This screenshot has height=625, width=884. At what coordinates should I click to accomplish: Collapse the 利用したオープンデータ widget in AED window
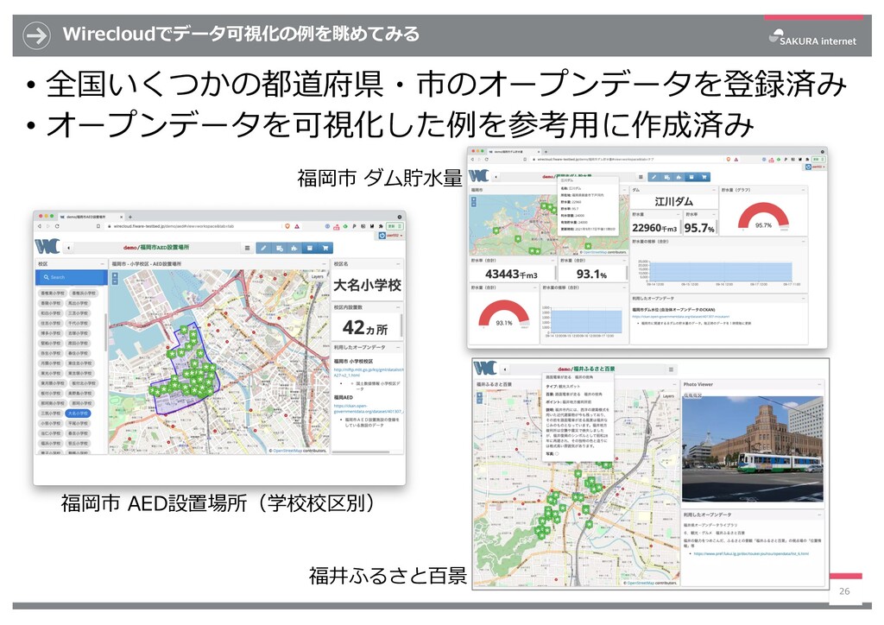[x=397, y=347]
